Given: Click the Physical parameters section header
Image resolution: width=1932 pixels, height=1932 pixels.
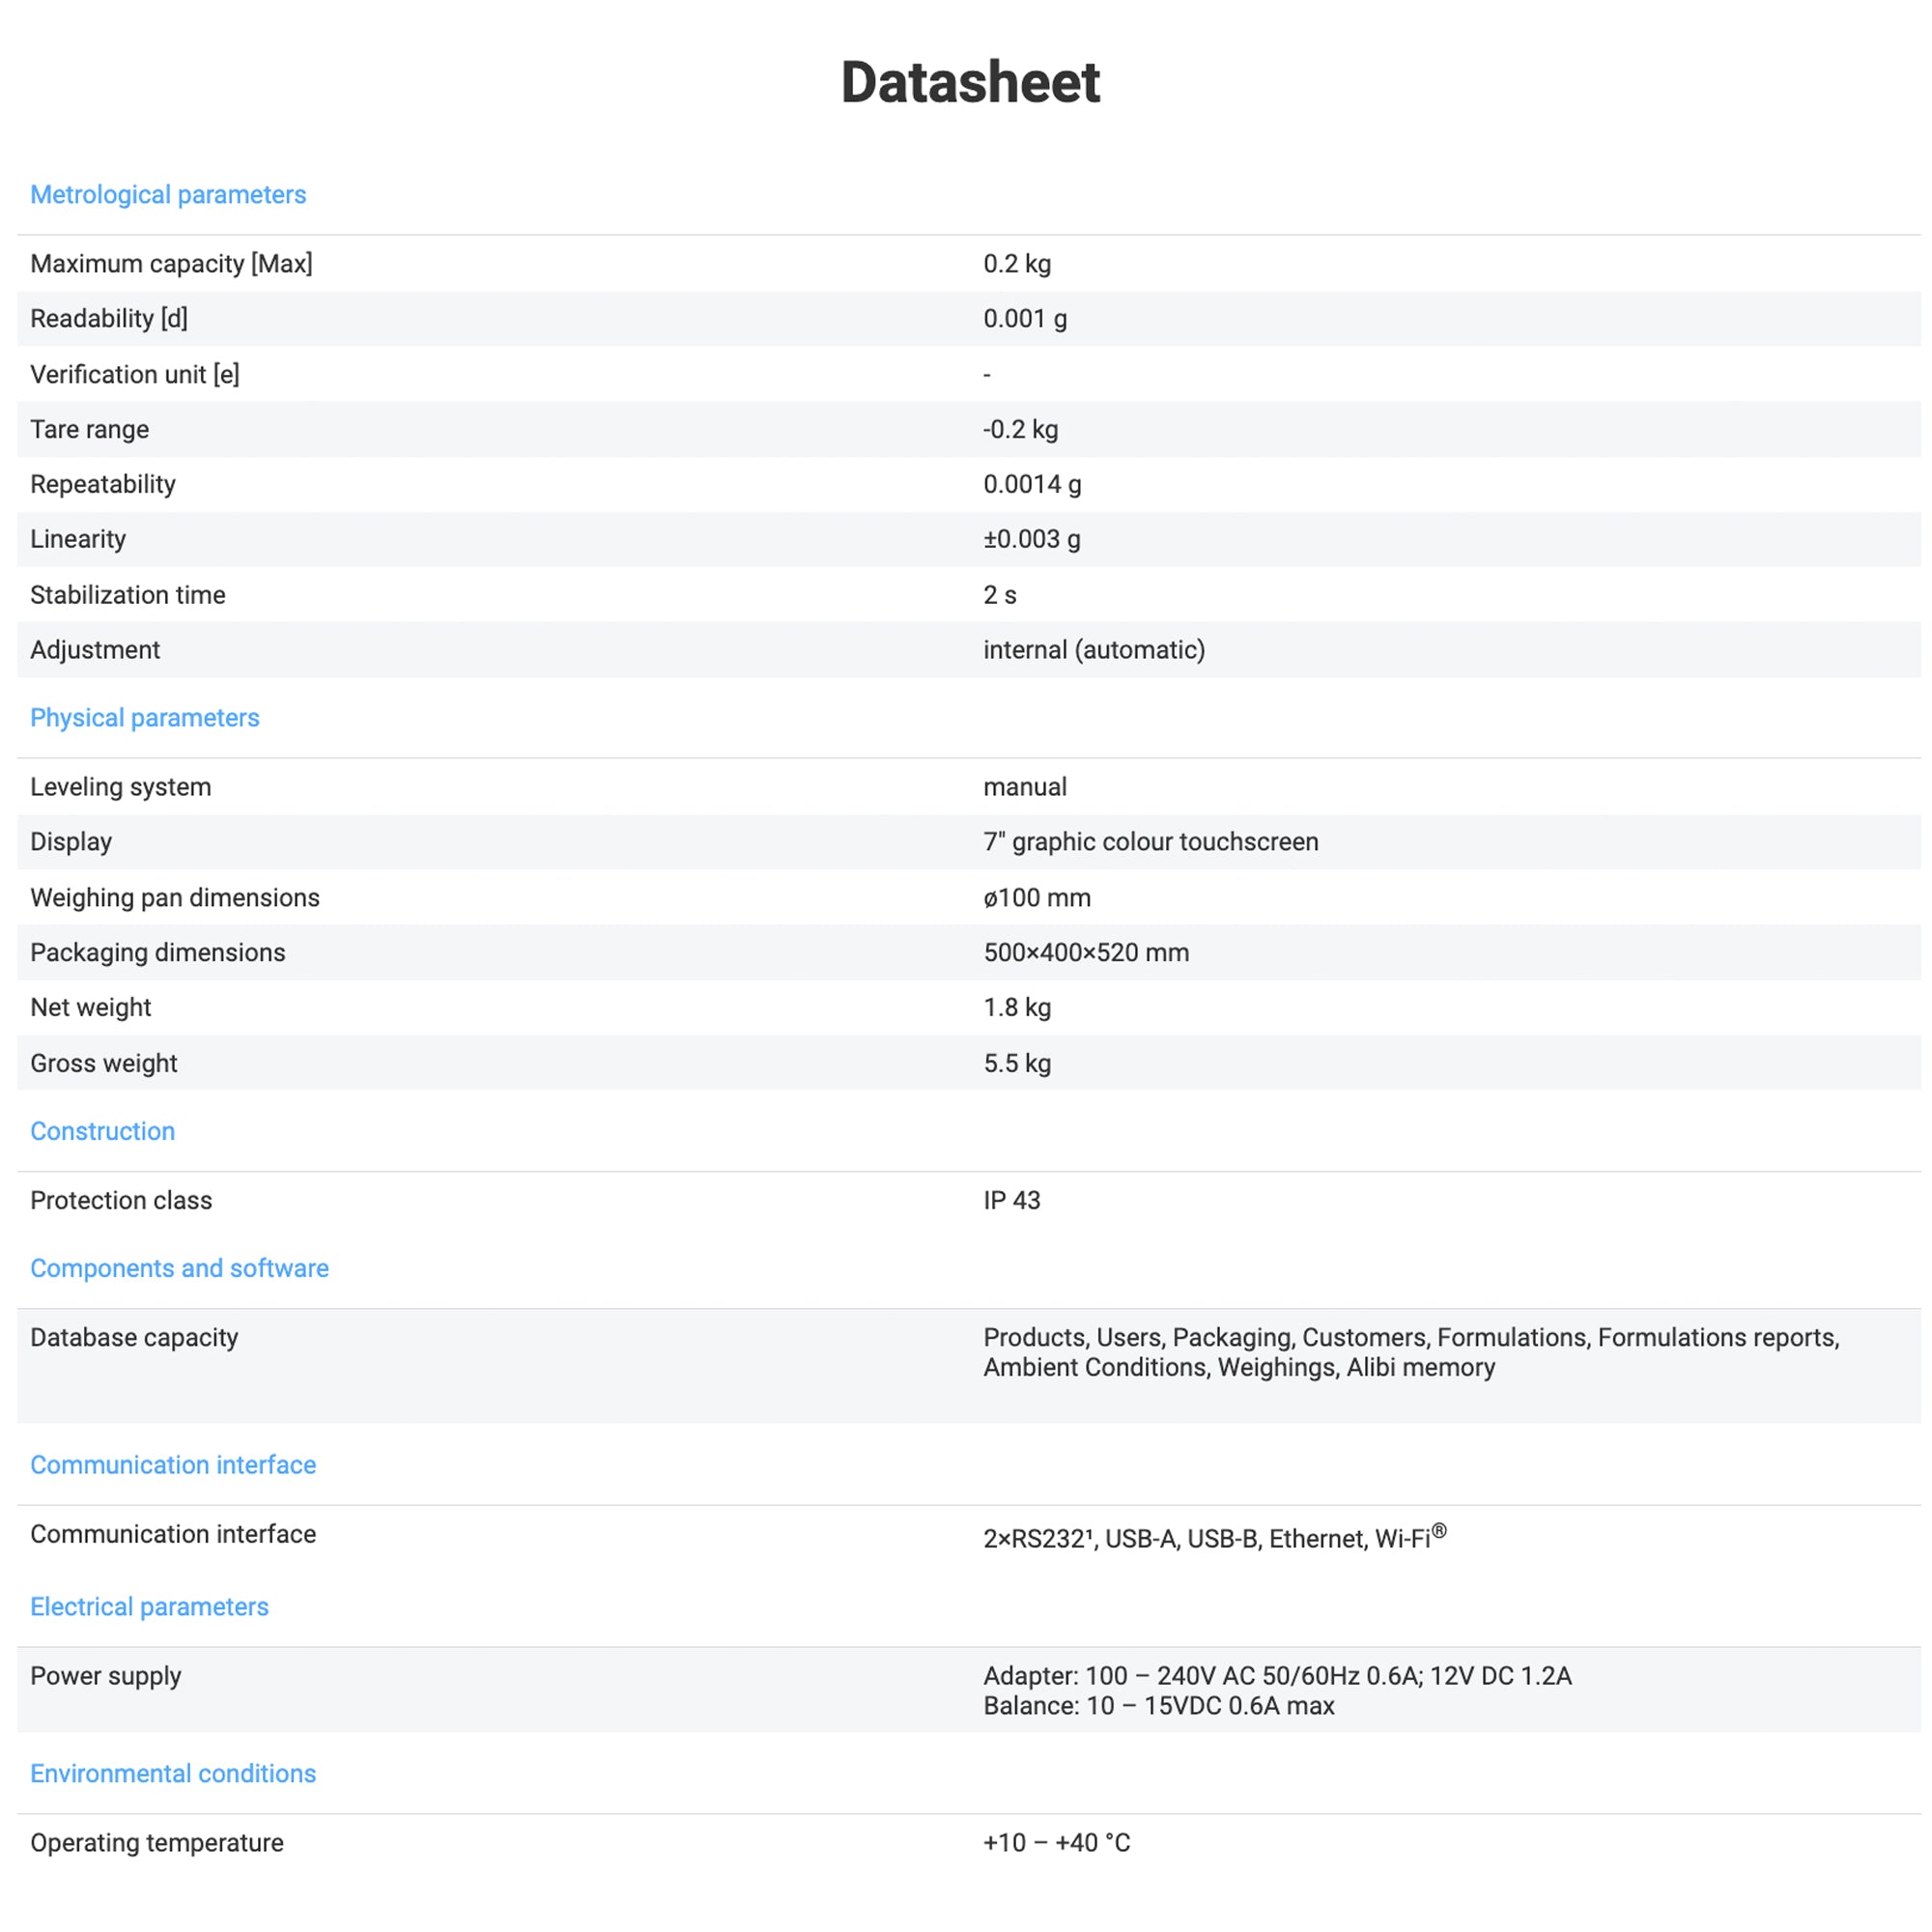Looking at the screenshot, I should (144, 717).
